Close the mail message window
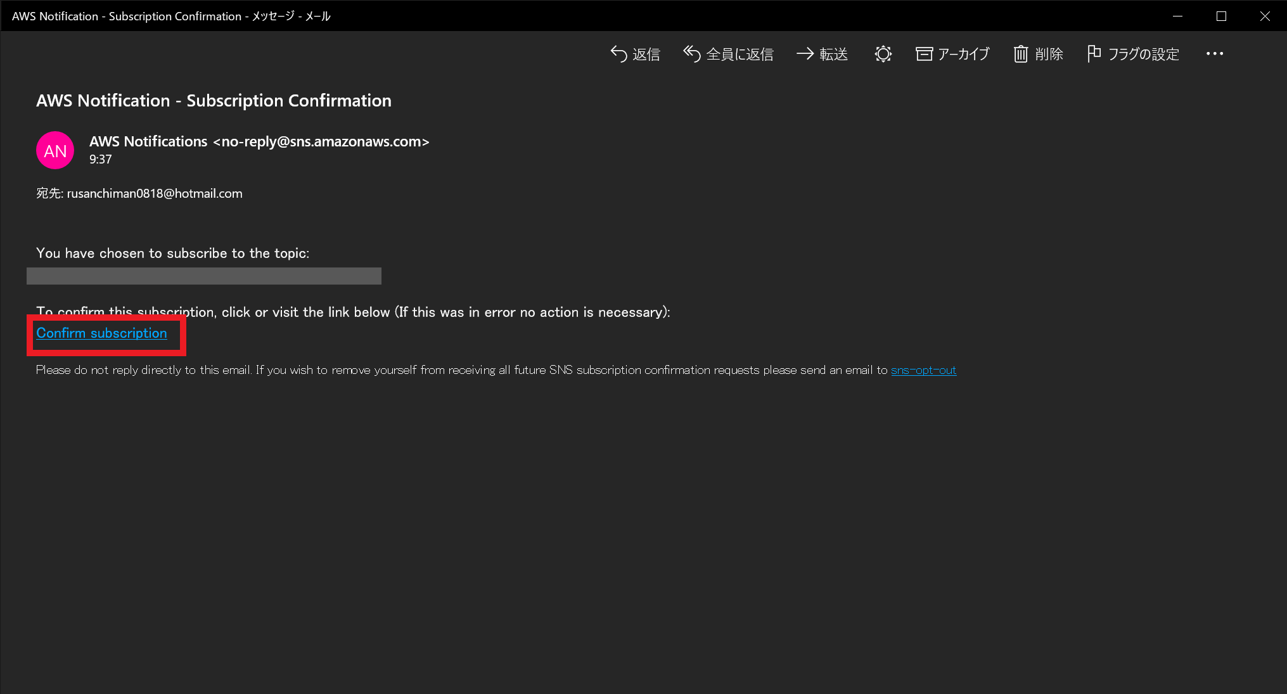 (x=1265, y=16)
